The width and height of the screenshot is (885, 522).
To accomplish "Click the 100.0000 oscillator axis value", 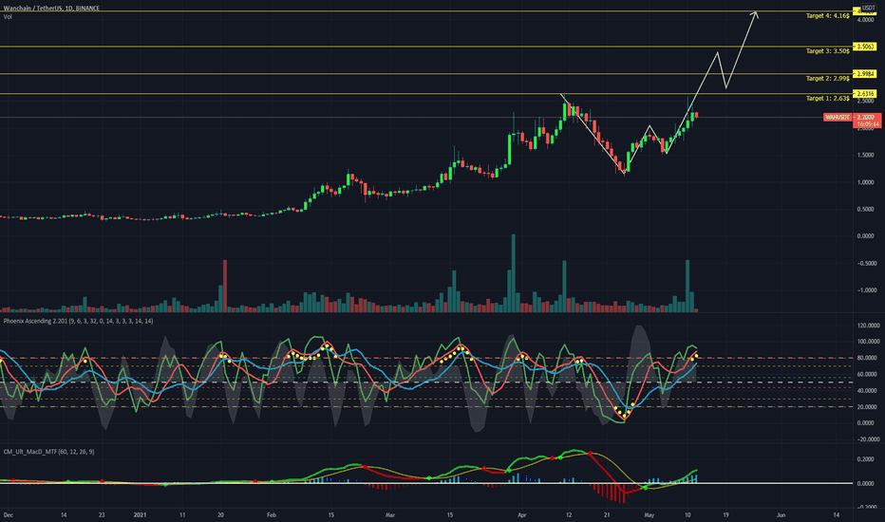I will coord(868,342).
